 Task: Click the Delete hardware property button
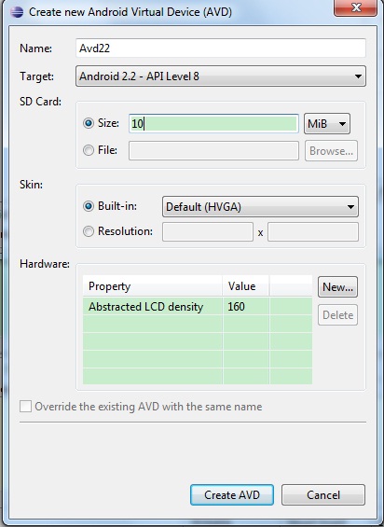[337, 315]
